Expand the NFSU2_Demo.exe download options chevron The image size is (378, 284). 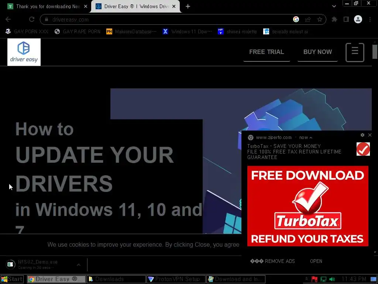tap(79, 265)
